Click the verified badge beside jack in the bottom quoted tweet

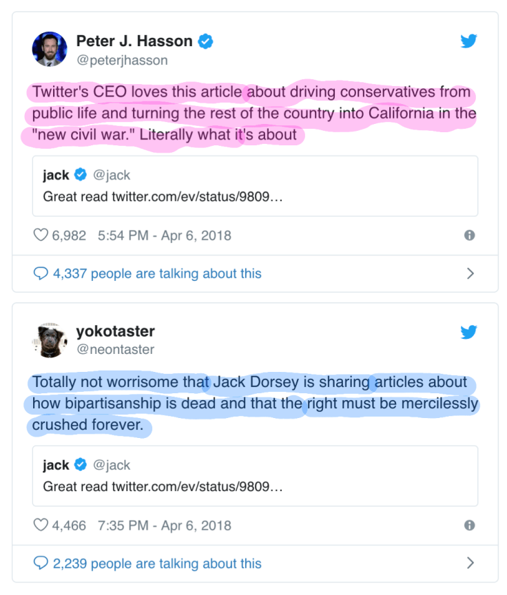click(x=81, y=465)
